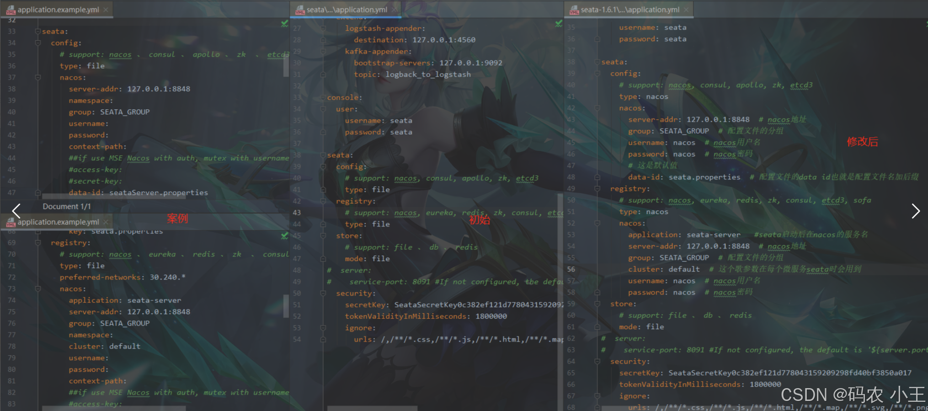The image size is (928, 411).
Task: Click 'bootstrap-servers: 127.0.0.1:9092' line
Action: point(428,63)
